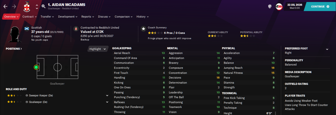Click the Continue button
The height and width of the screenshot is (115, 336).
click(x=320, y=7)
